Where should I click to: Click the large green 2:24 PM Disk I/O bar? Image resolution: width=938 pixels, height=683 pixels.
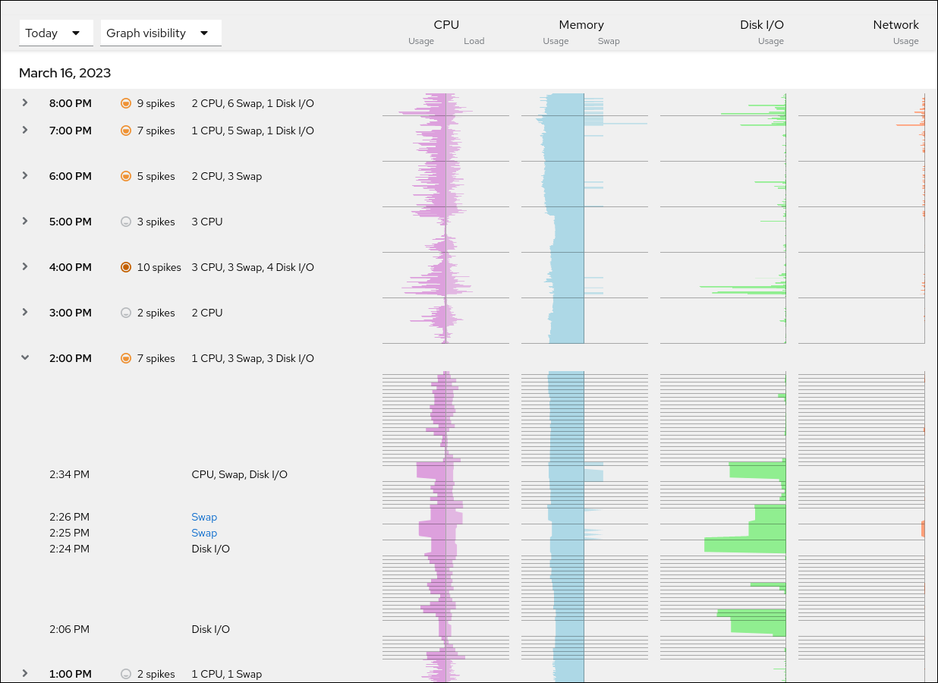pyautogui.click(x=744, y=544)
